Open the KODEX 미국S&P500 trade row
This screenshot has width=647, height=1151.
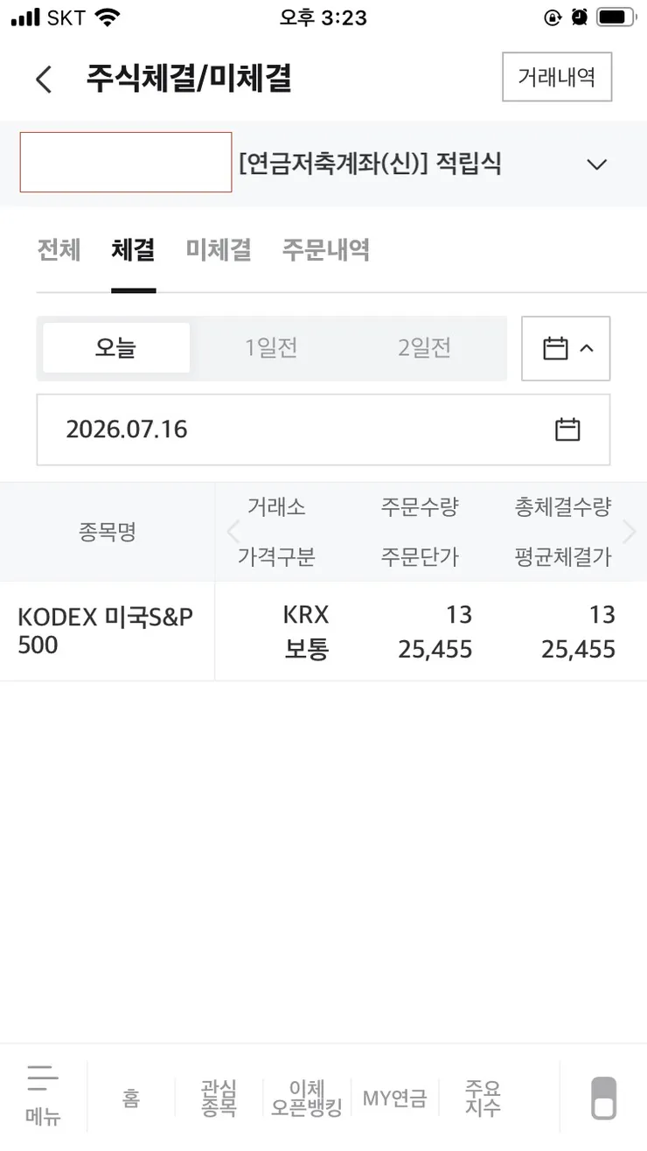pyautogui.click(x=323, y=631)
